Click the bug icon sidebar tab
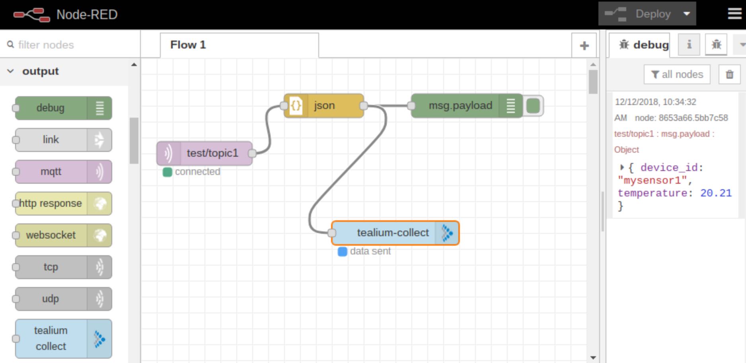Screen dimensions: 746x363 716,44
